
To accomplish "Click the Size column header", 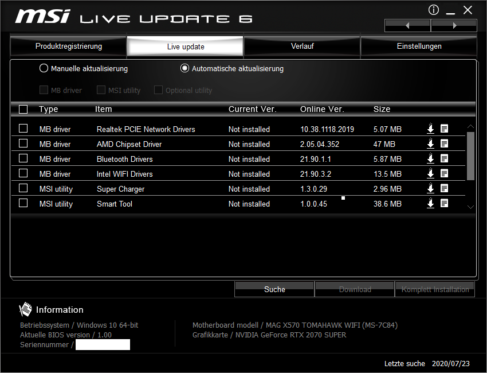I will pos(382,109).
